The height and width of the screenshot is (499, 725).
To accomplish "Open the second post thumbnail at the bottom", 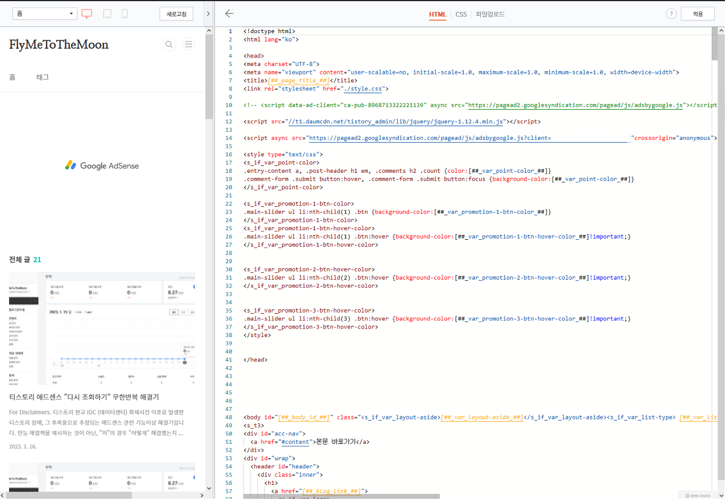I will [102, 476].
